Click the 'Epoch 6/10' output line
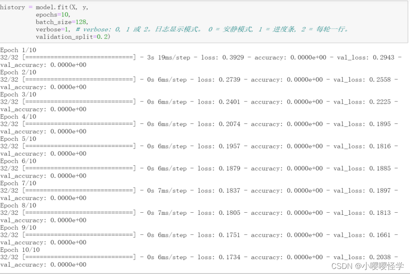This screenshot has height=274, width=410. tap(18, 161)
